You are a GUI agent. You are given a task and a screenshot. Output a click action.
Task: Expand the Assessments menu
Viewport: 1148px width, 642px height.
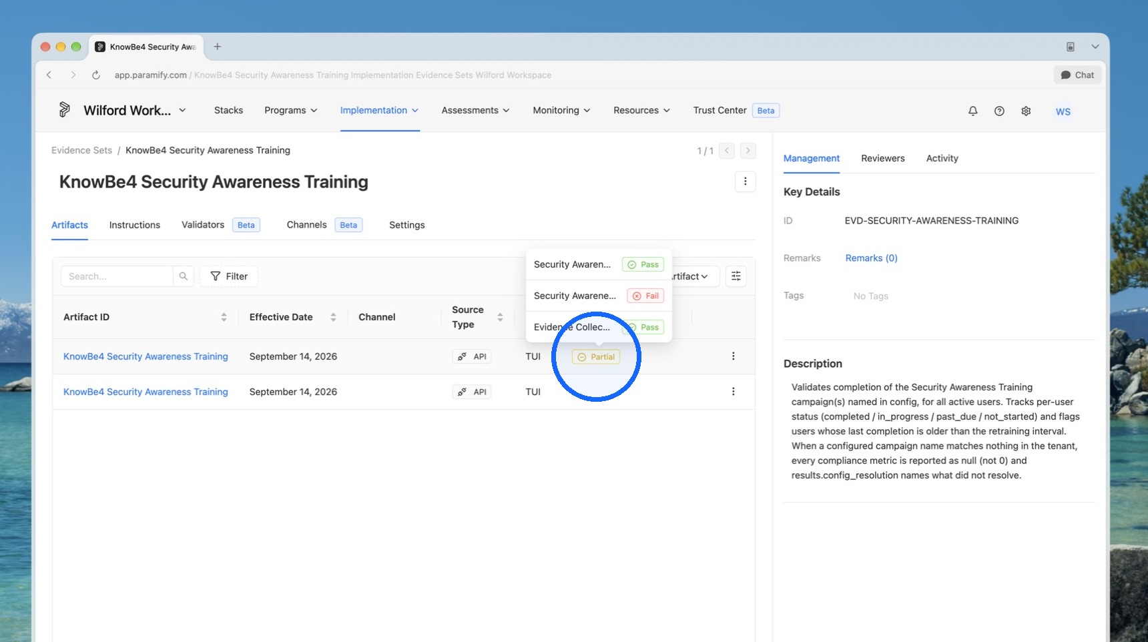click(x=475, y=110)
